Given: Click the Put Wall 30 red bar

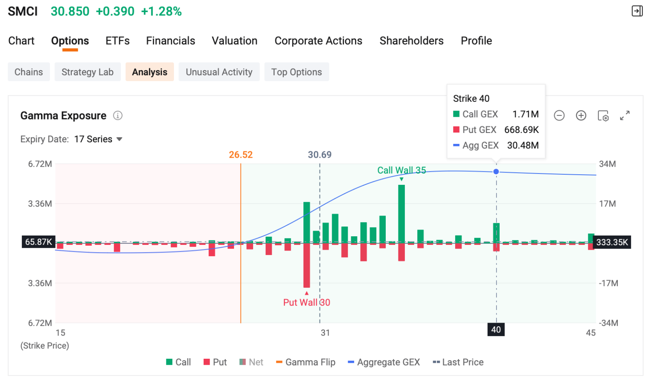Looking at the screenshot, I should [307, 265].
